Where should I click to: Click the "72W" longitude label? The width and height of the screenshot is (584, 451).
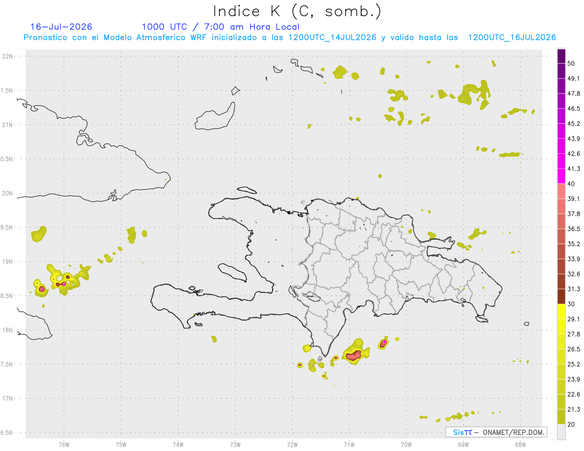click(x=292, y=445)
